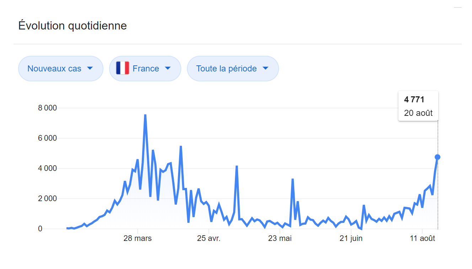Click the 6 000 y-axis label

click(x=47, y=138)
